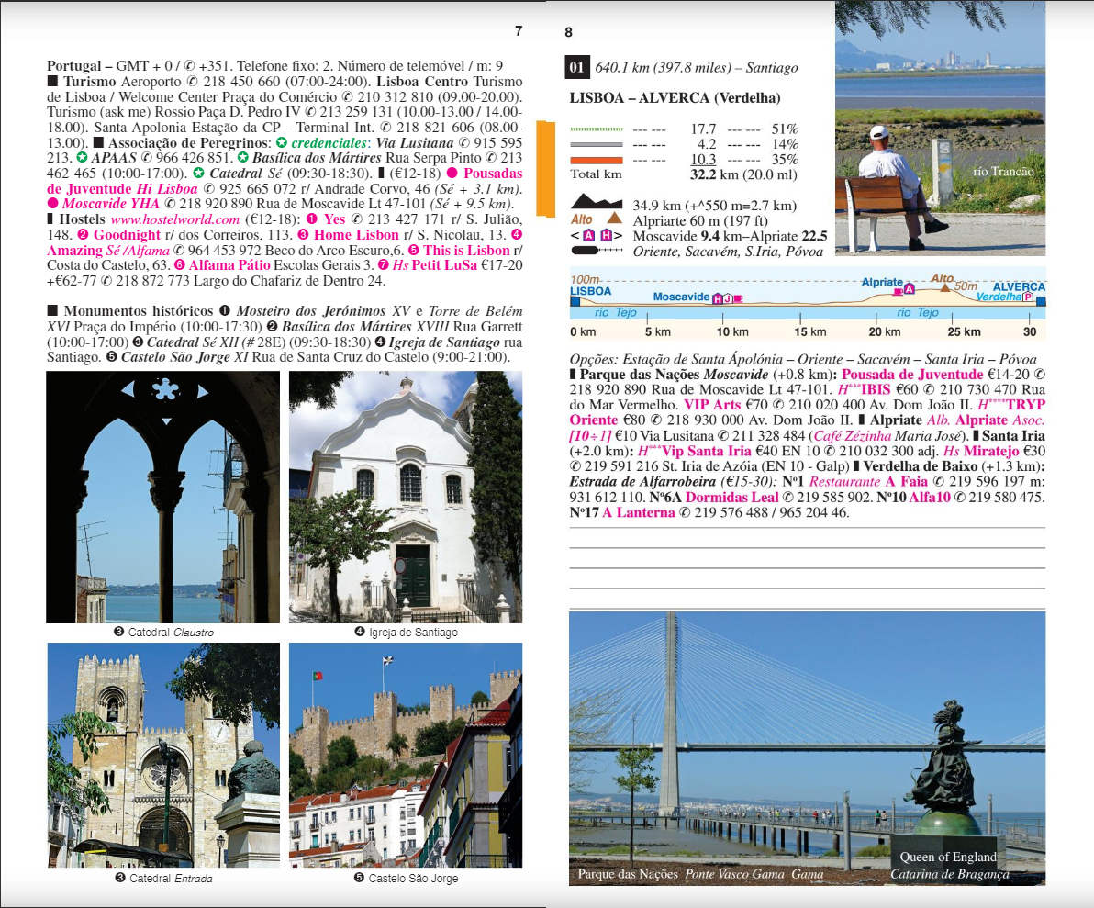This screenshot has width=1094, height=908.
Task: Click the black 01 stage number box
Action: (x=576, y=67)
